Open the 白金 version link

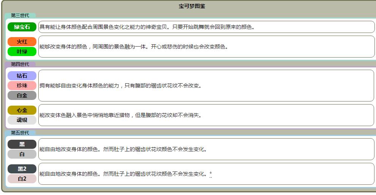22,95
